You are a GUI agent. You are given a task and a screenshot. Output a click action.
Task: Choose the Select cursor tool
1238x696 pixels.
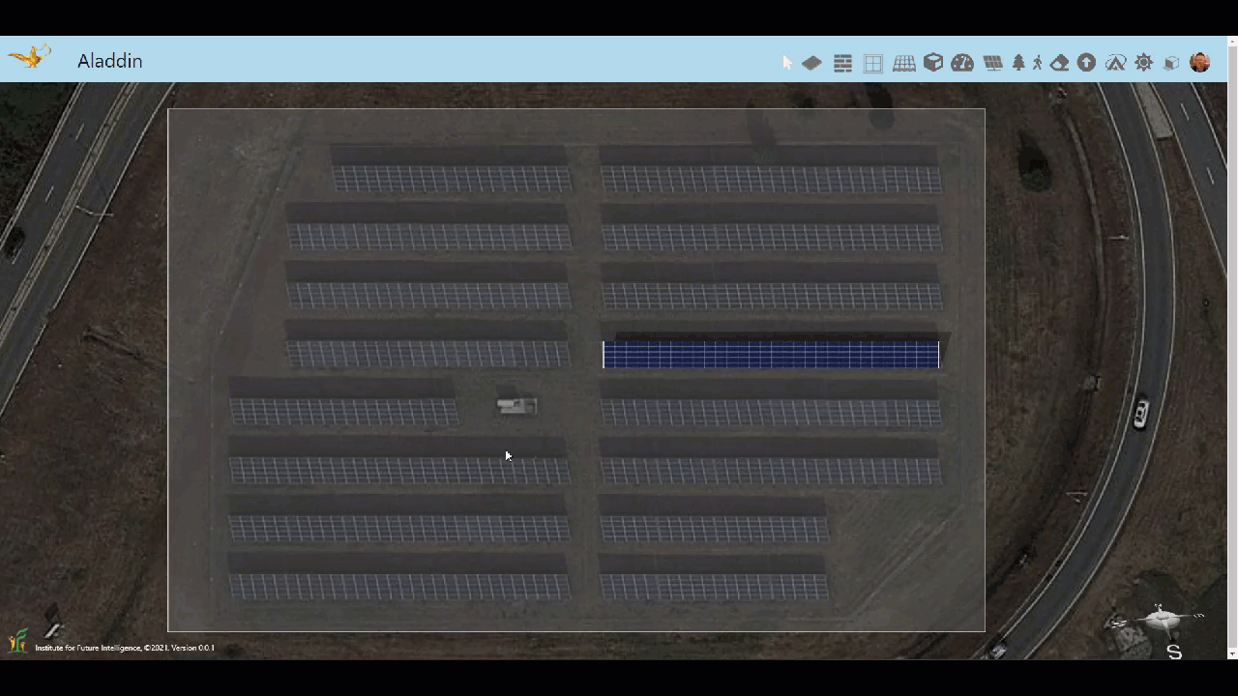[787, 63]
